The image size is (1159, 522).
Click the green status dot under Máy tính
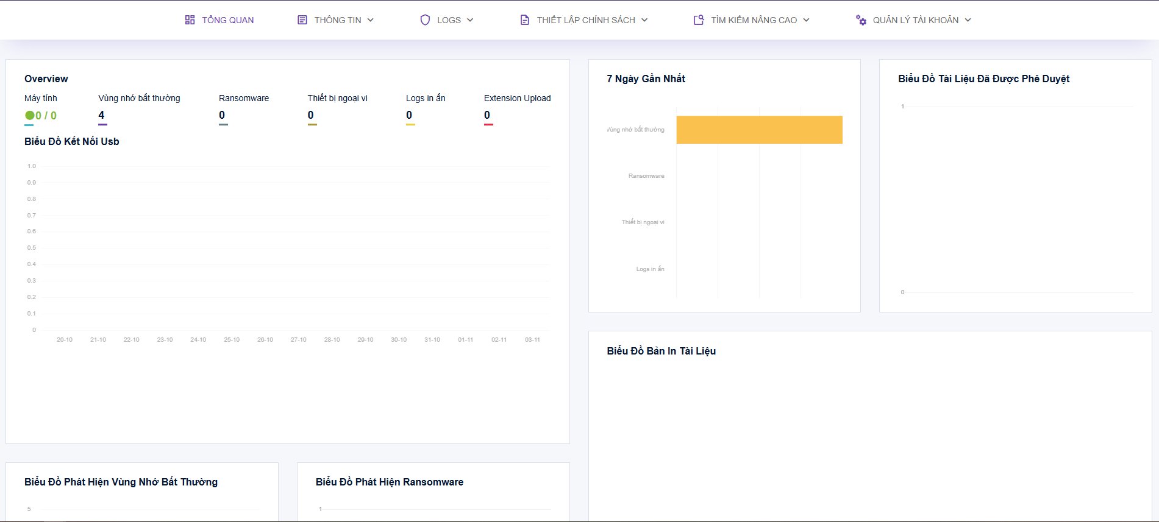[x=29, y=115]
